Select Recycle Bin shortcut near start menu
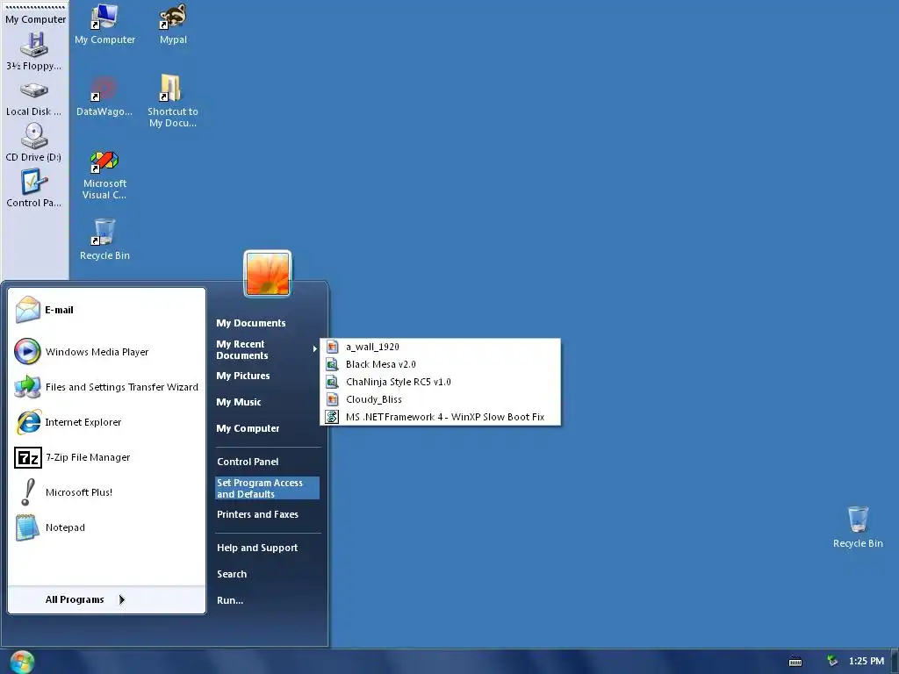899x674 pixels. click(104, 232)
